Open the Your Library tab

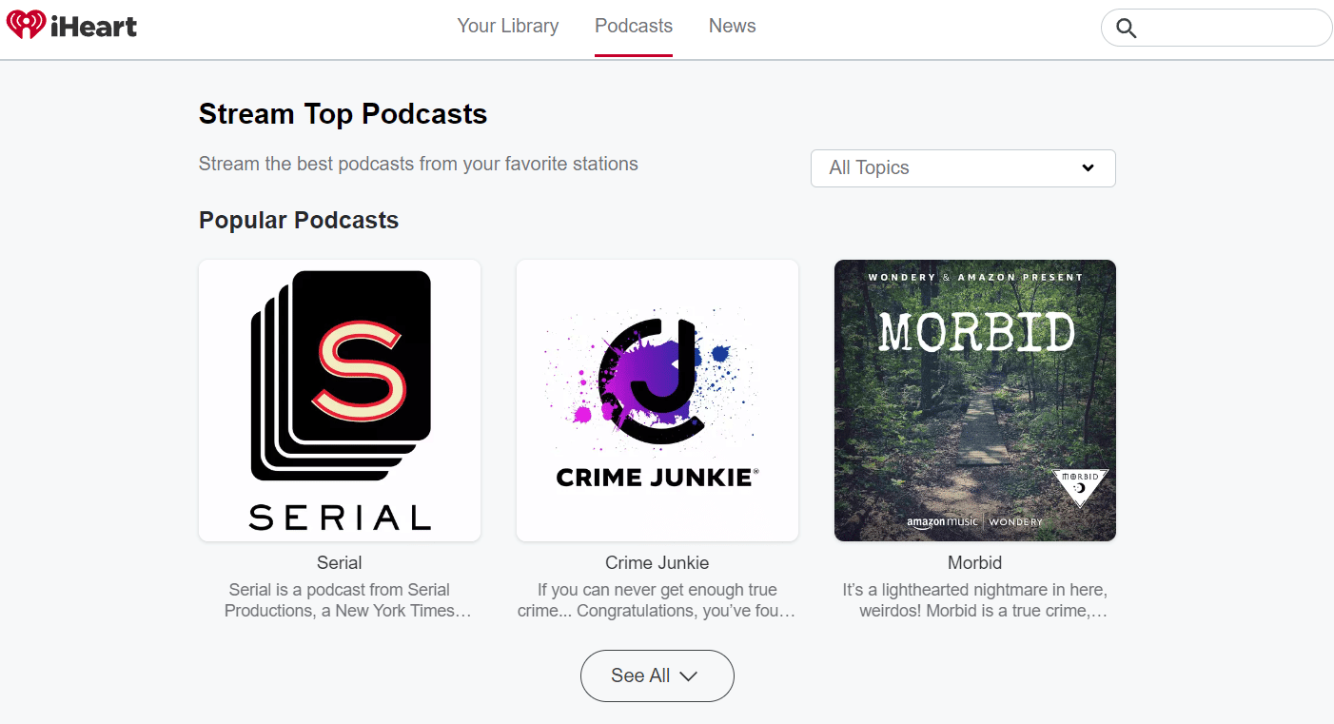coord(508,27)
